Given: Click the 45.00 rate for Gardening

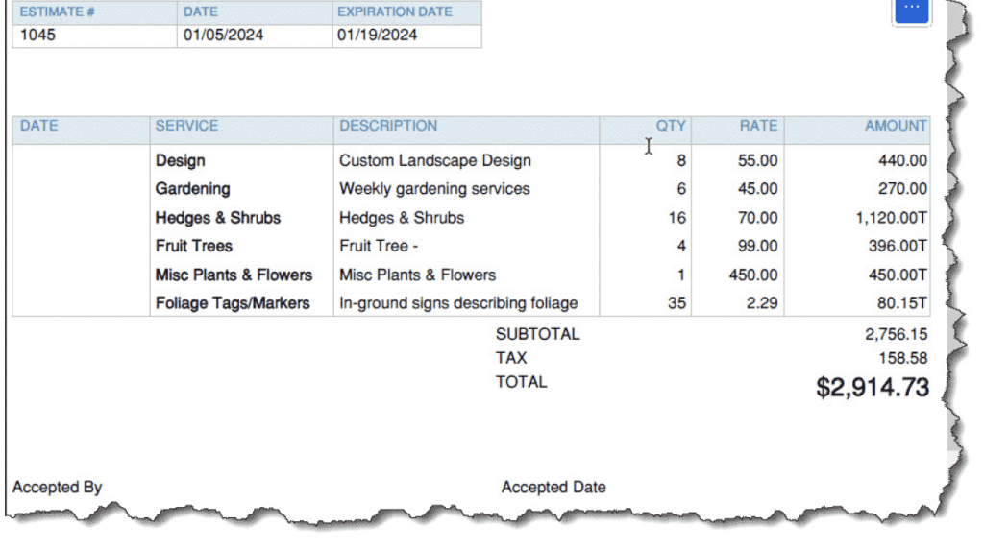Looking at the screenshot, I should point(757,189).
